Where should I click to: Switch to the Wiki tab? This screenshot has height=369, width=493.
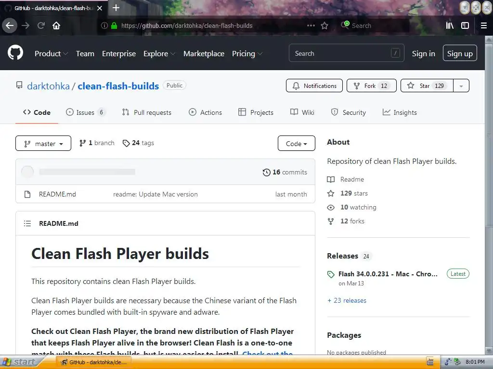click(302, 112)
